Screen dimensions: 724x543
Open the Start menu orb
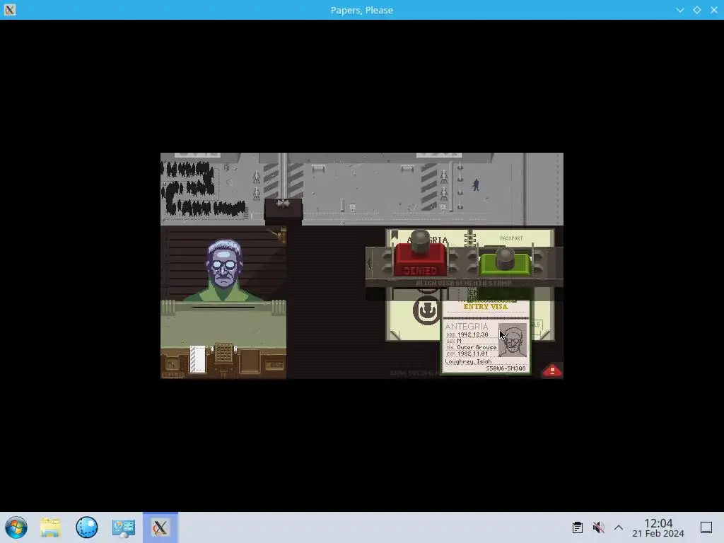click(x=16, y=527)
